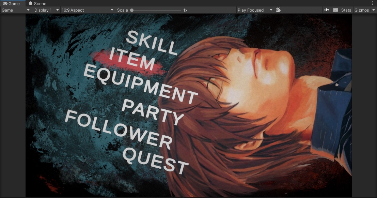Click the game controller icon on the Game tab

[x=6, y=3]
